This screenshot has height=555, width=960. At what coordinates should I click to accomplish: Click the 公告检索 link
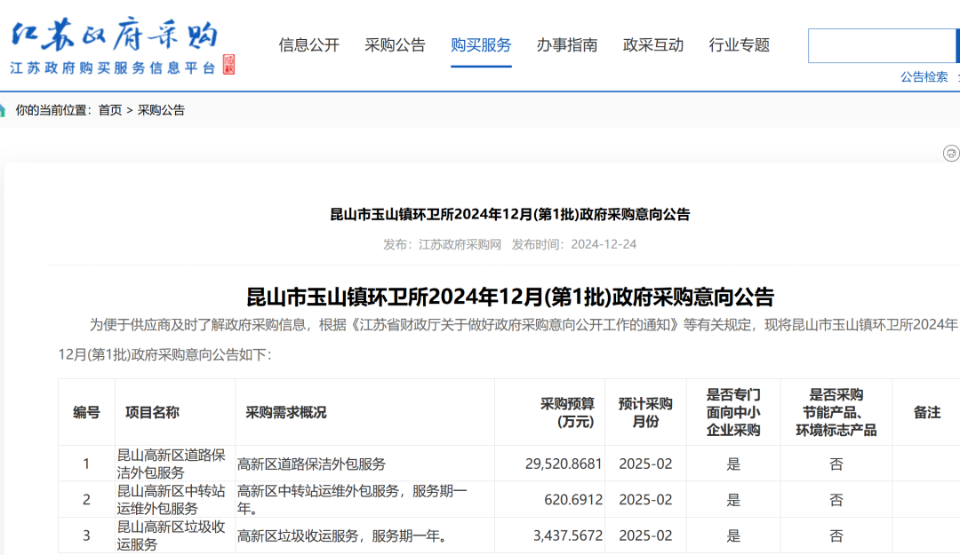tap(924, 76)
